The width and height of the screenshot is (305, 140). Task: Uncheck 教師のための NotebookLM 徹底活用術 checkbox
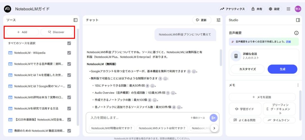click(x=69, y=131)
